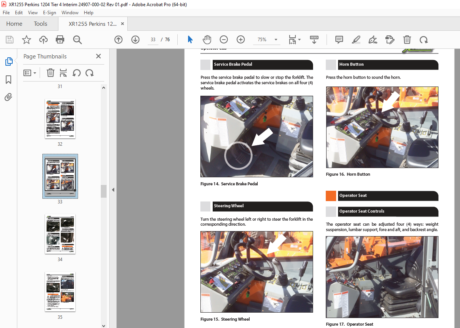Rotate thumbnails clockwise

click(x=90, y=73)
